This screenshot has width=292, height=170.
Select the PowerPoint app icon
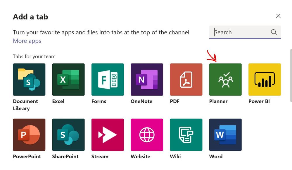click(29, 135)
